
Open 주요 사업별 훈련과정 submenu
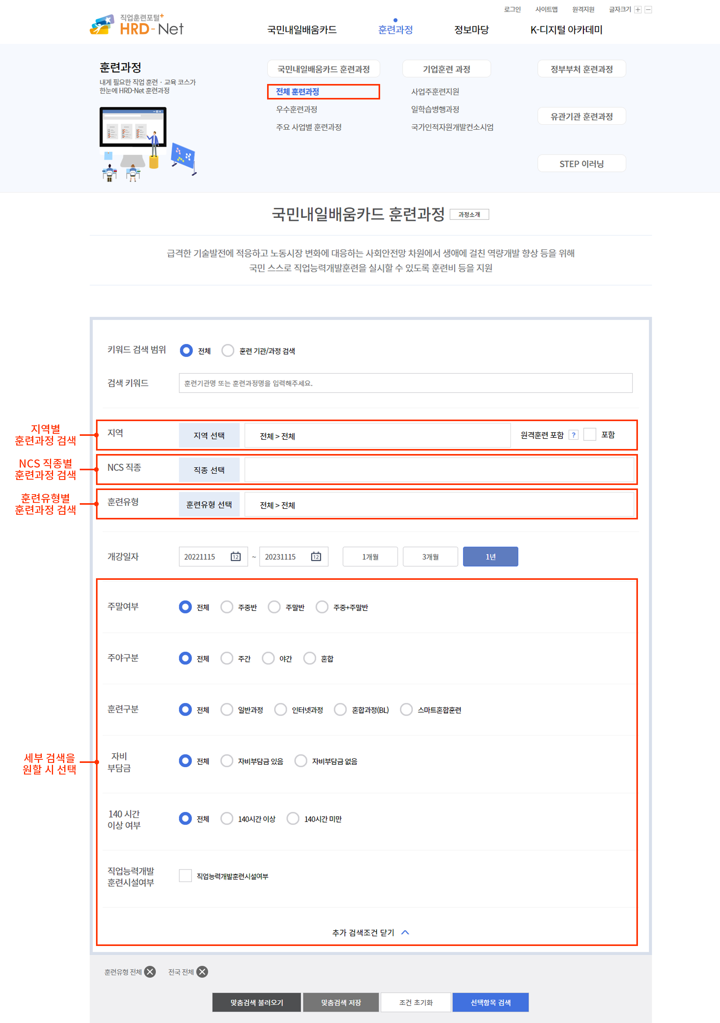tap(309, 127)
